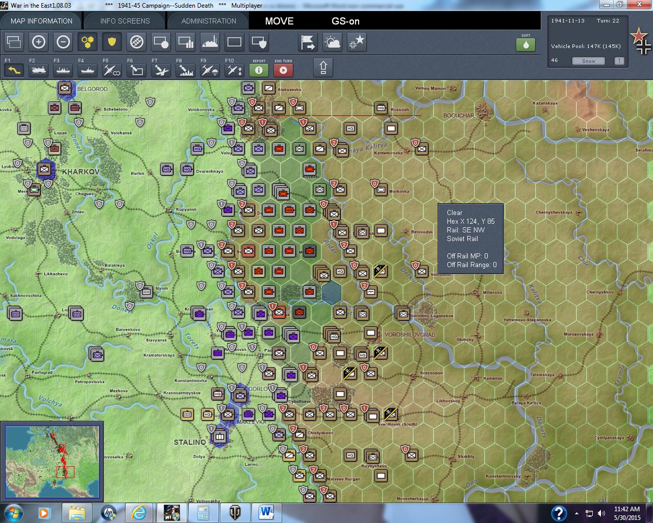
Task: Select the F3 naval transport icon
Action: pos(62,70)
